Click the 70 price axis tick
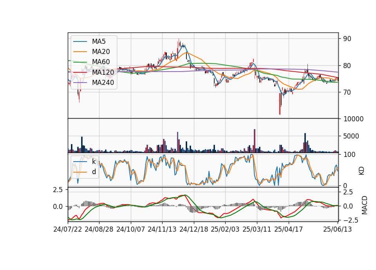Viewport: 376px width, 270px height. coord(347,92)
